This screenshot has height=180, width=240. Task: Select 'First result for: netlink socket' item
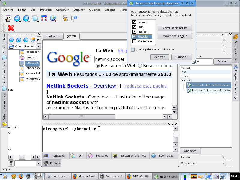point(209,91)
